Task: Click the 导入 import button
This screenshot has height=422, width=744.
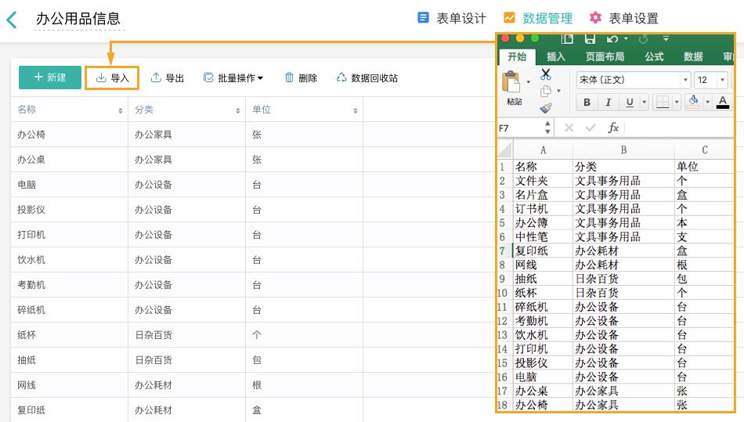Action: (112, 78)
